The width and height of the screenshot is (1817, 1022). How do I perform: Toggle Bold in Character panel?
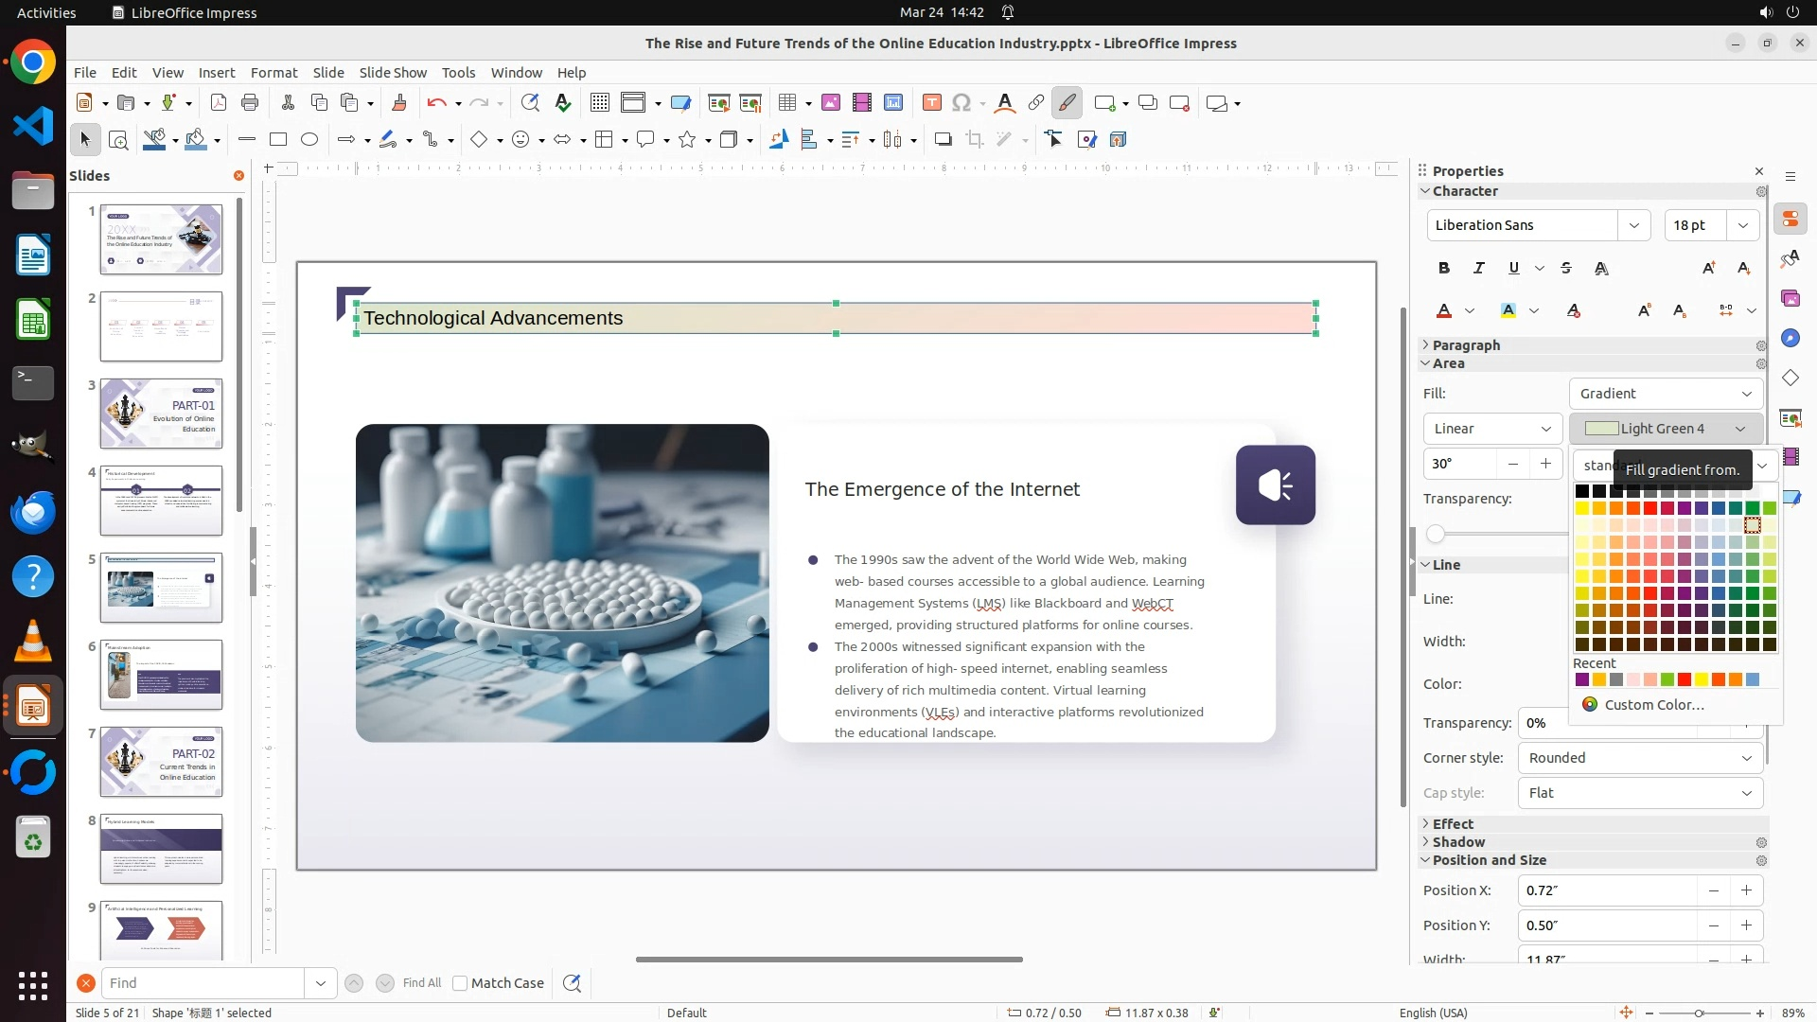(1443, 269)
